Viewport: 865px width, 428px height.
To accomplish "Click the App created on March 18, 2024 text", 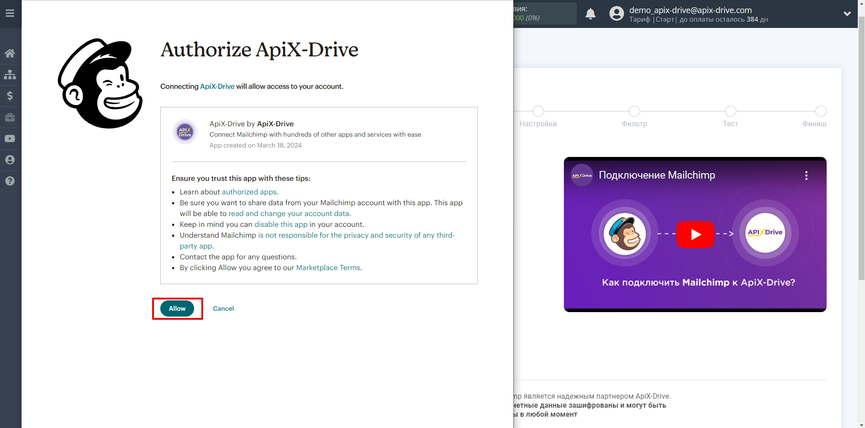I will 256,145.
